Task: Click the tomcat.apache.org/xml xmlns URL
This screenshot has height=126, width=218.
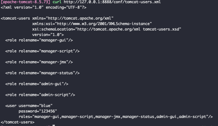Action: pyautogui.click(x=80, y=18)
